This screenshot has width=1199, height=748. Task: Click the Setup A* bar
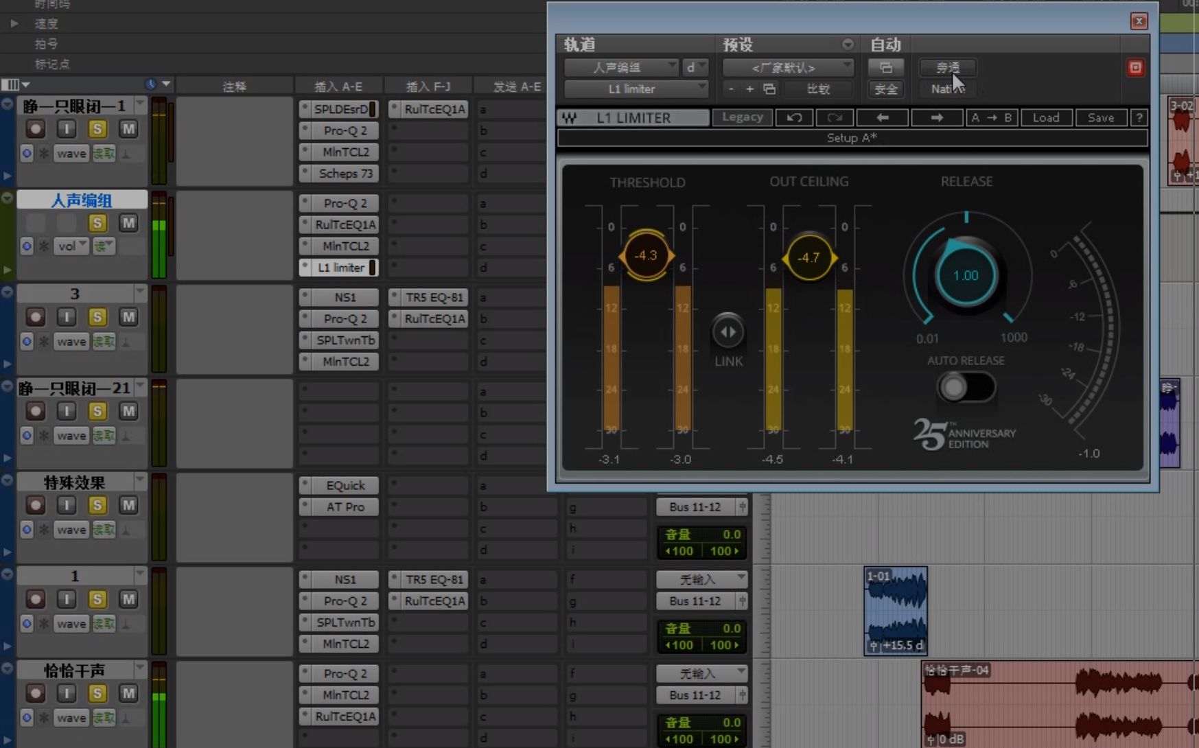851,137
